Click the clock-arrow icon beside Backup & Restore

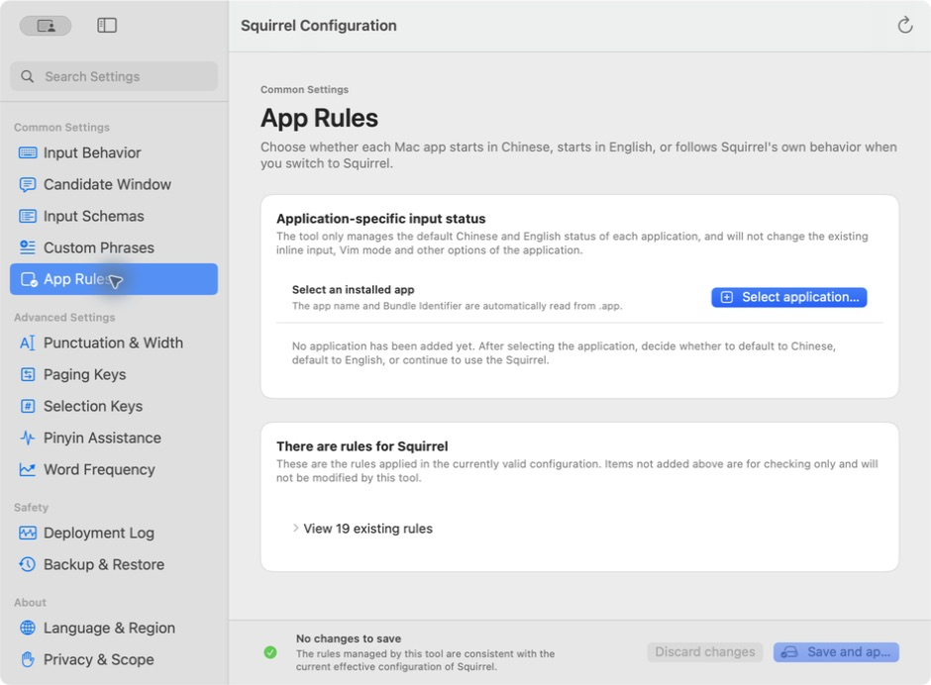(x=28, y=564)
